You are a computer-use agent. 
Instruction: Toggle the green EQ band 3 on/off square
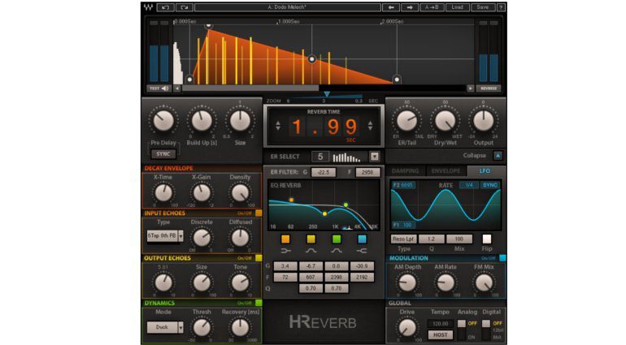[x=337, y=239]
